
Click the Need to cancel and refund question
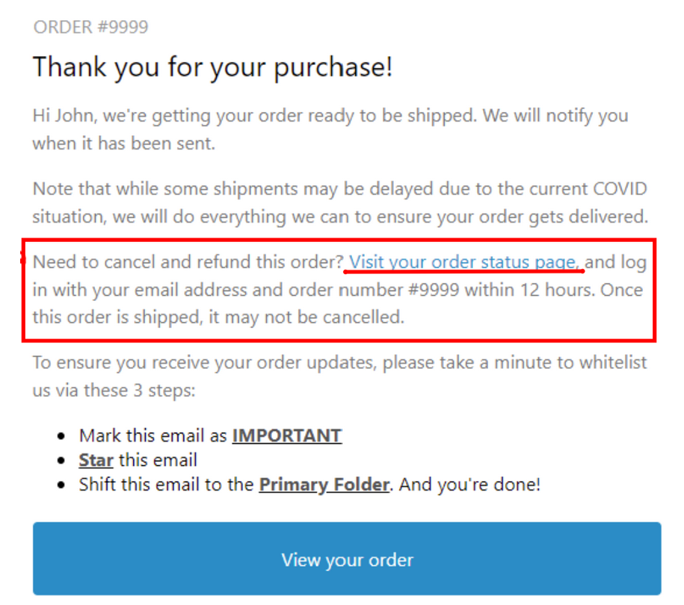[x=188, y=262]
